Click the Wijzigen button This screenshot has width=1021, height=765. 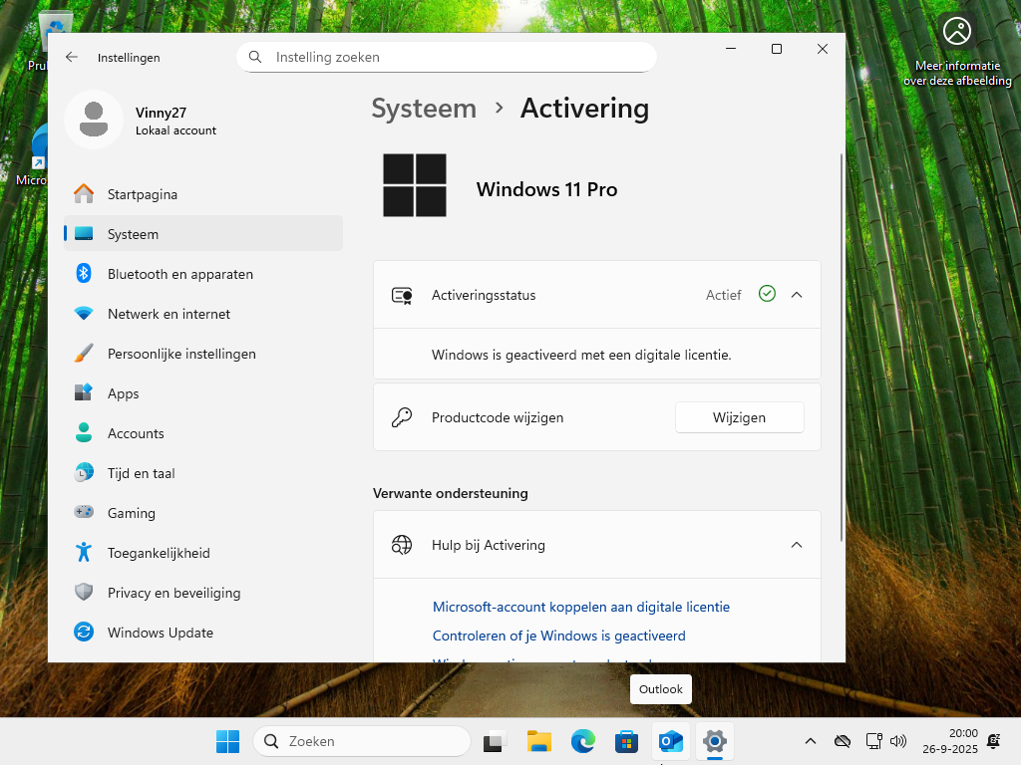pos(740,417)
